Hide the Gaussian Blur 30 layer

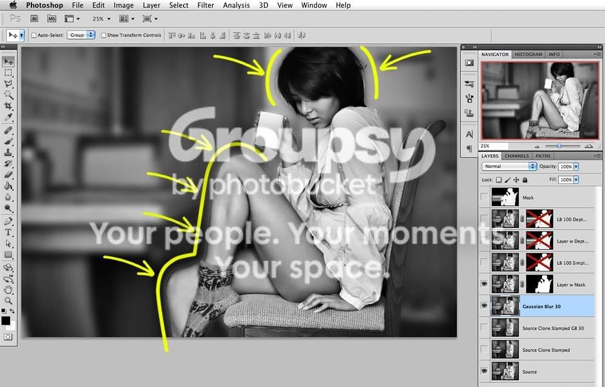[484, 305]
